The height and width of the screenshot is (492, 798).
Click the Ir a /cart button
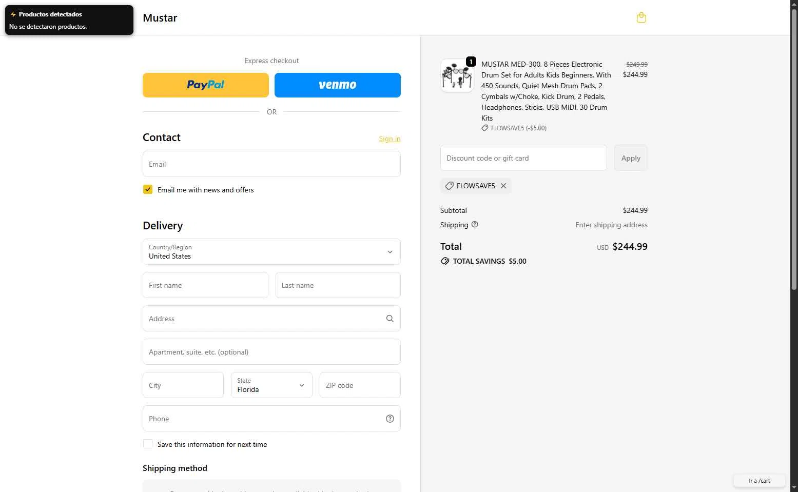(x=759, y=481)
